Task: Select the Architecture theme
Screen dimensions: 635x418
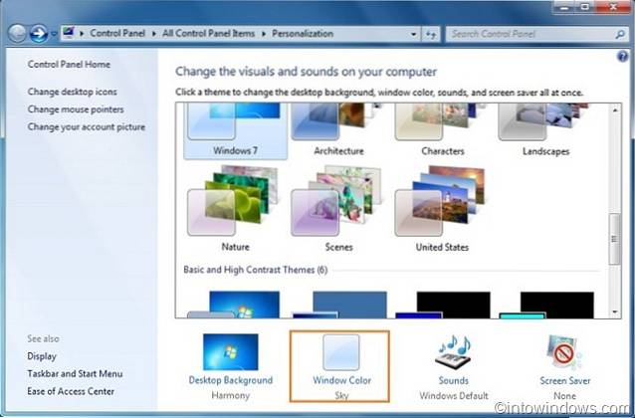Action: [339, 130]
